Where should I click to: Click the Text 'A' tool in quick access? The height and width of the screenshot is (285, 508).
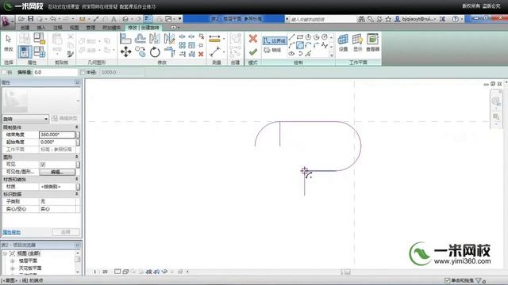pyautogui.click(x=114, y=19)
